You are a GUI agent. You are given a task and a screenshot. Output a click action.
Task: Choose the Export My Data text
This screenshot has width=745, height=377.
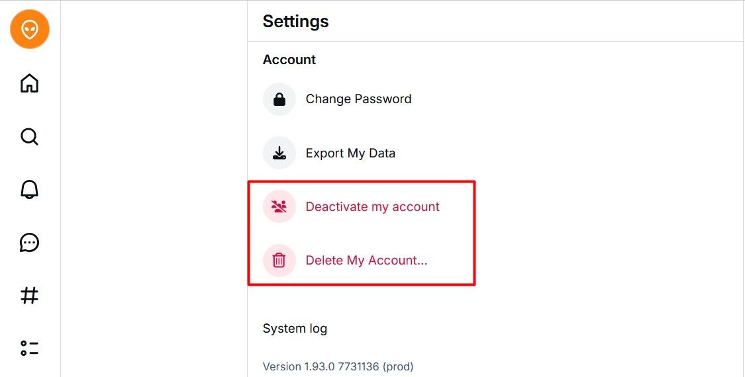pos(350,153)
